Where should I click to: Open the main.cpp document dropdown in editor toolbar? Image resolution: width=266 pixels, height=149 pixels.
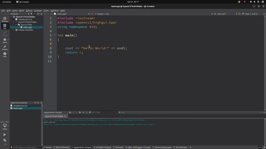coord(72,14)
